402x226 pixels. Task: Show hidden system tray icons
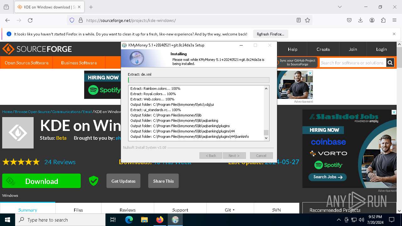339,220
